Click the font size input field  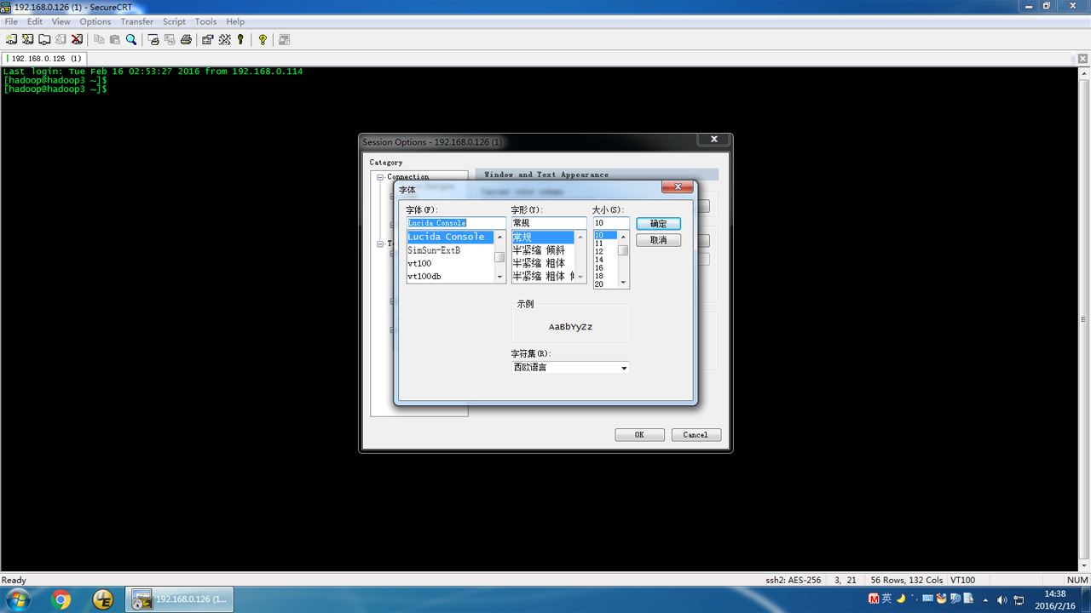[611, 223]
